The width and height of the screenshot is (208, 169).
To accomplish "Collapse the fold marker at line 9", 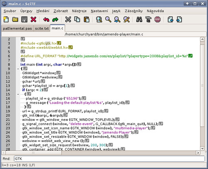I will coord(18,69).
